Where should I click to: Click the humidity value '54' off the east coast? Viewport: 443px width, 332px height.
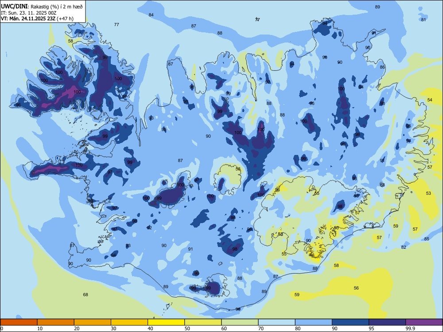coord(430,100)
